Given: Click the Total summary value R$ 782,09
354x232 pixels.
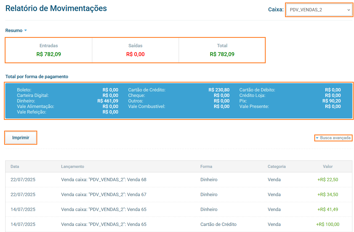Looking at the screenshot, I should coord(222,54).
